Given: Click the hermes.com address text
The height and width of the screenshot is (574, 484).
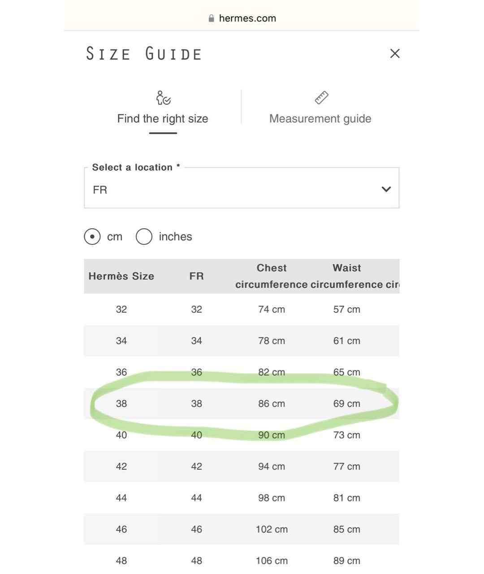Looking at the screenshot, I should coord(247,18).
